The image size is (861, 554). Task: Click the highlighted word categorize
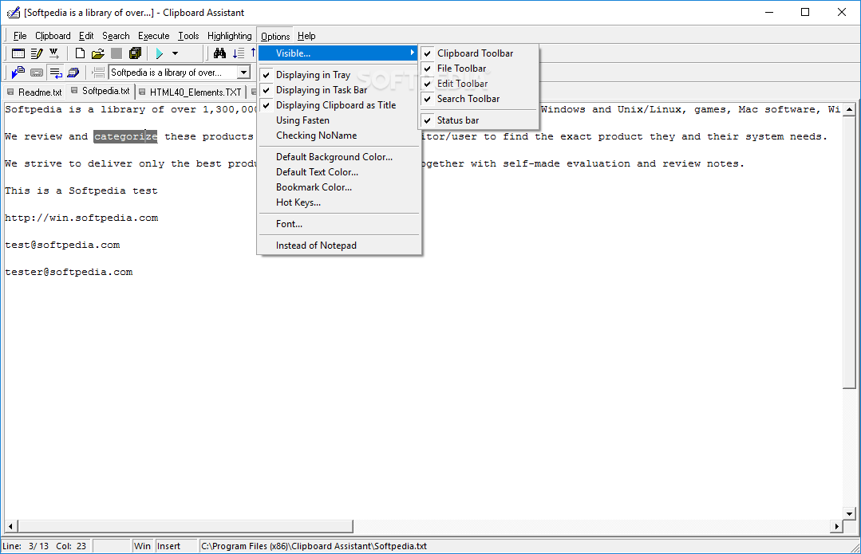point(126,136)
